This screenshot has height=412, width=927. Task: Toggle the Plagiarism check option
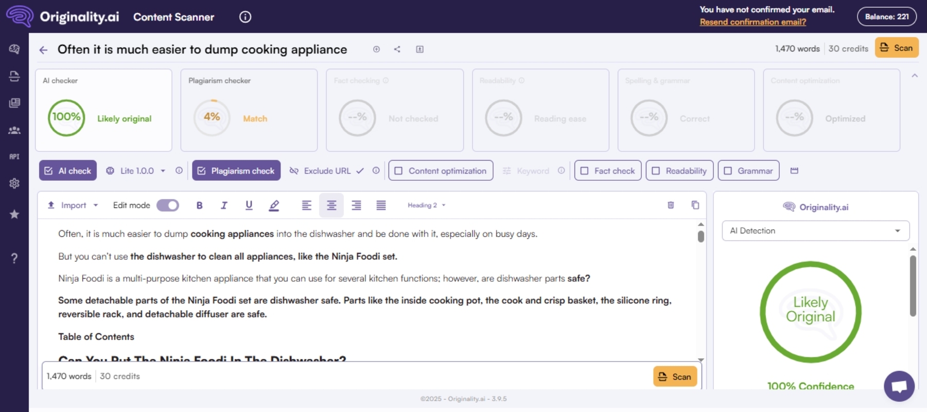tap(236, 170)
